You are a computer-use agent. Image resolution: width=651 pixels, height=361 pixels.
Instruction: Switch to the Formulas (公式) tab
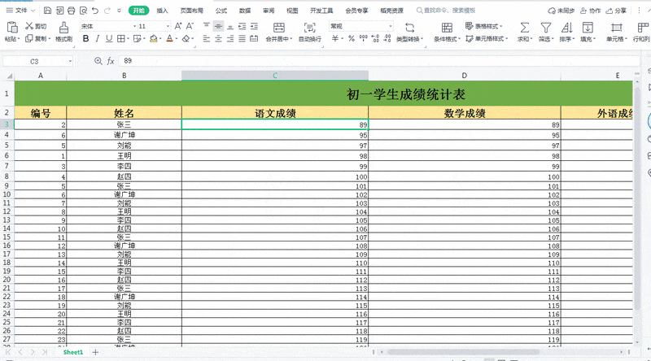[221, 11]
